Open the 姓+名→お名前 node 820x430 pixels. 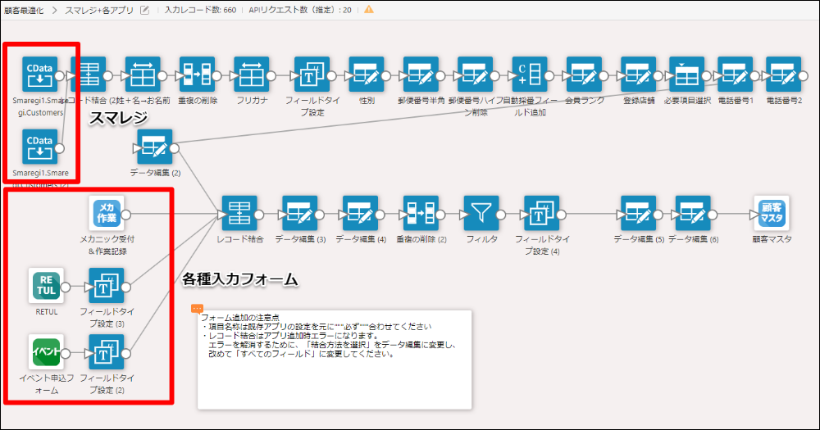click(142, 75)
